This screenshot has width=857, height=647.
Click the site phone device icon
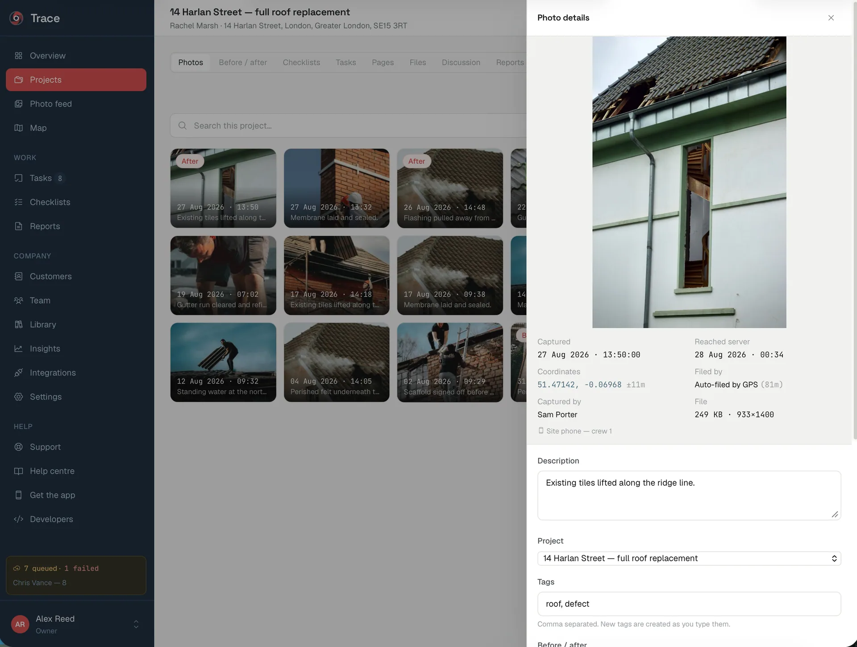coord(541,431)
